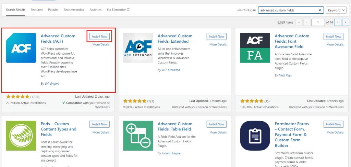Viewport: 351px width, 167px height.
Task: Switch to the Favorites tab
Action: pyautogui.click(x=96, y=10)
